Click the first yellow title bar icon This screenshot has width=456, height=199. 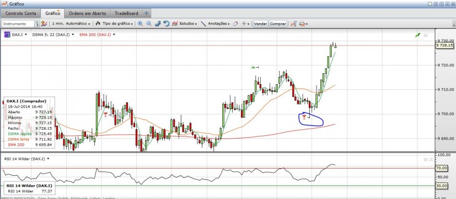(430, 4)
